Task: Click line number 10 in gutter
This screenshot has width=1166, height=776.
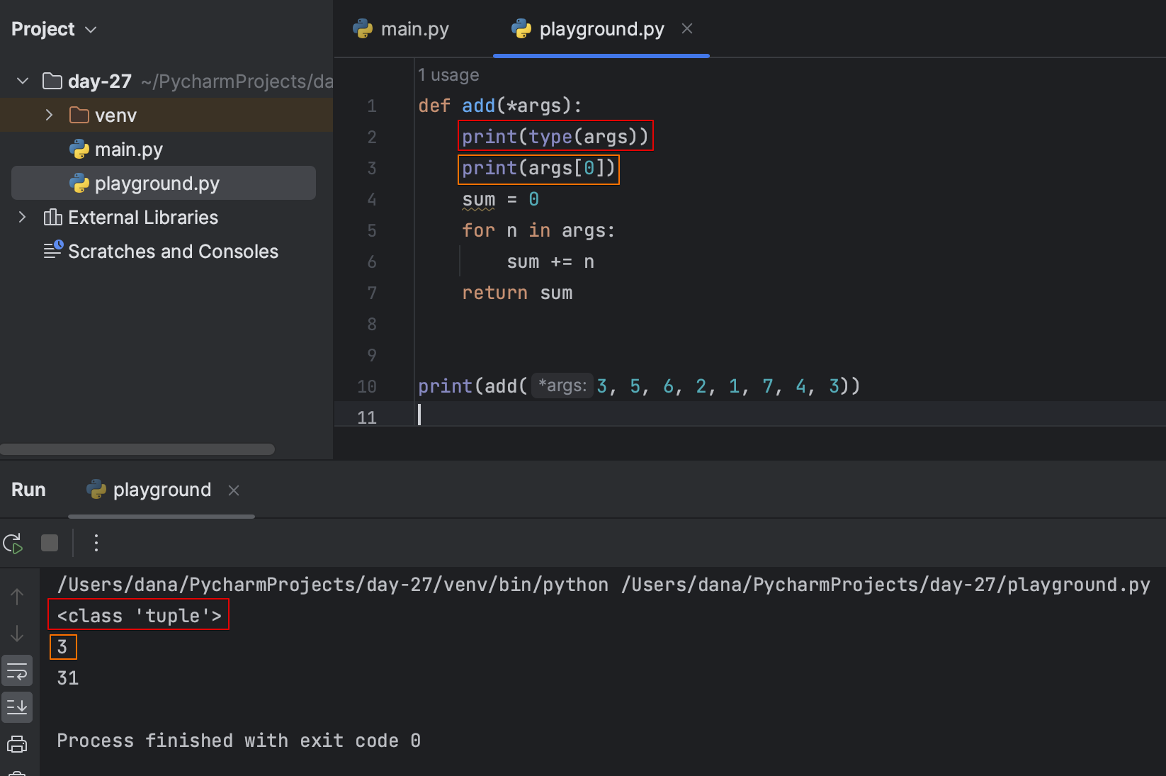Action: point(367,386)
